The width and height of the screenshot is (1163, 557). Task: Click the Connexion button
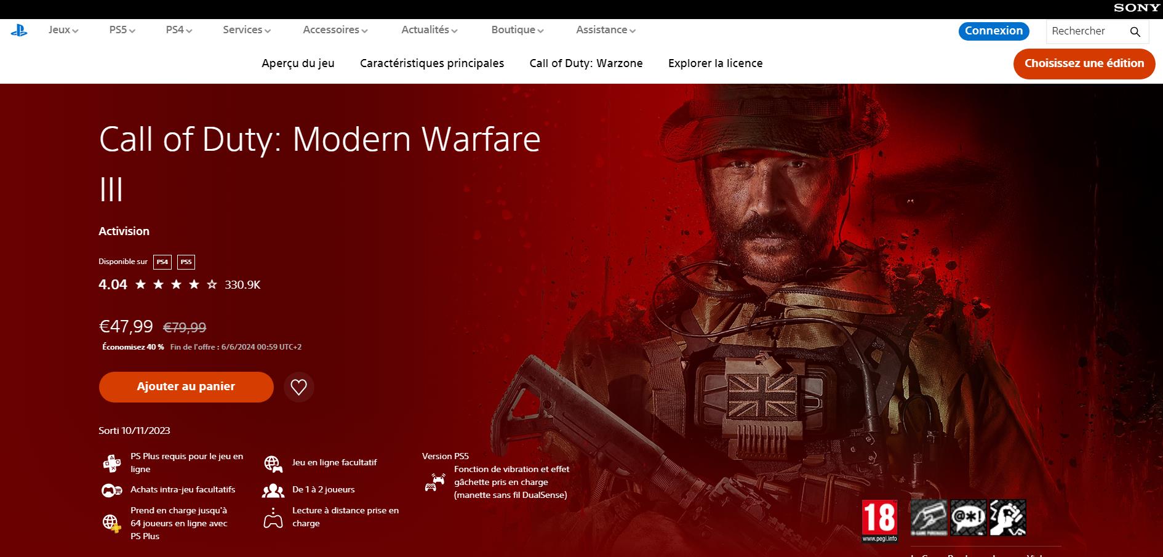[x=994, y=31]
